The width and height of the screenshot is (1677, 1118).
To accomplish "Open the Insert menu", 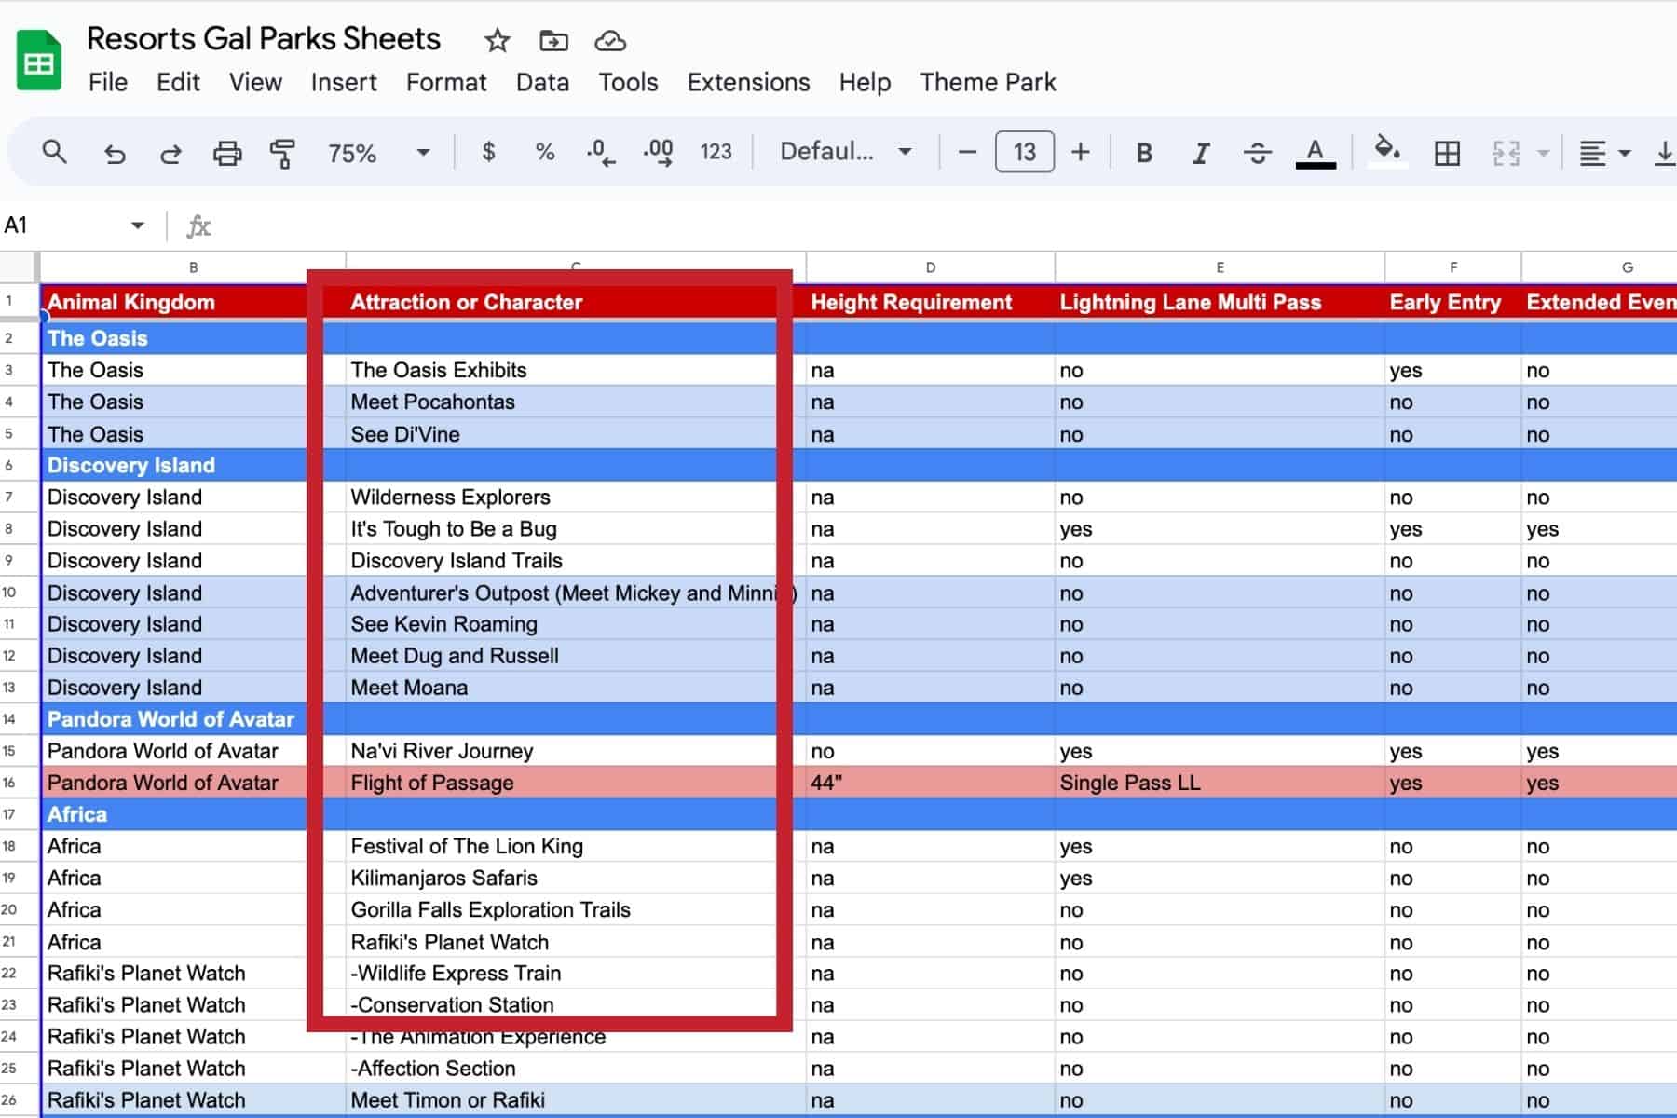I will click(x=344, y=82).
